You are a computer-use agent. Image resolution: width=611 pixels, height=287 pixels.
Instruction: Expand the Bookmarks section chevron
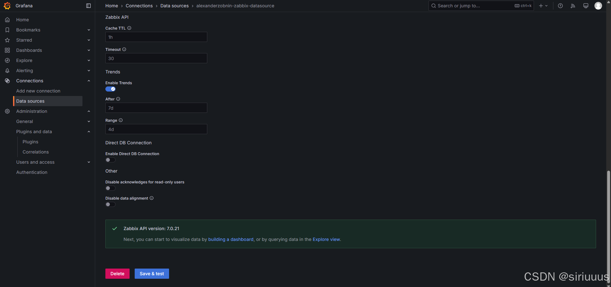point(89,30)
